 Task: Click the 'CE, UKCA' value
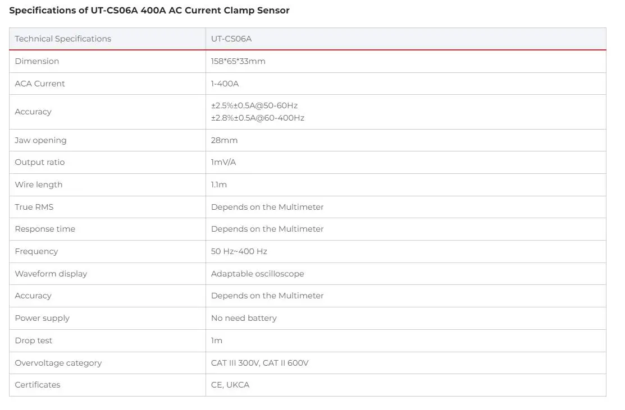[x=230, y=385]
